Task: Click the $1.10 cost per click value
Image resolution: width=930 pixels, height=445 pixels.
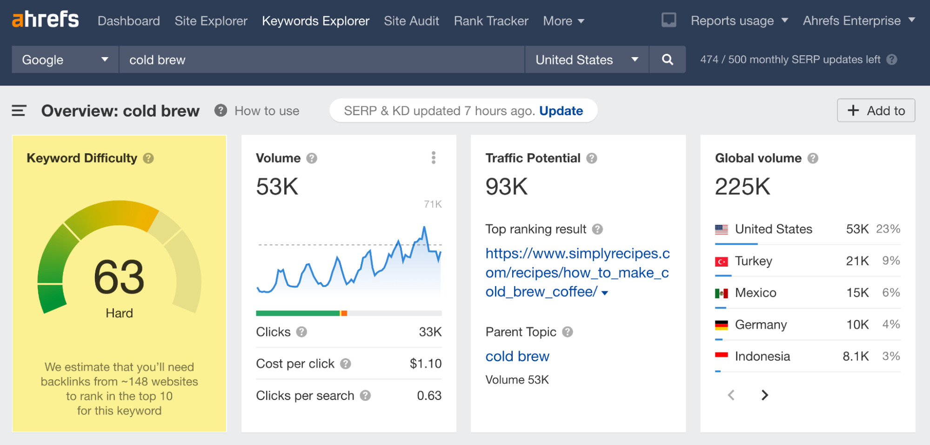Action: pos(425,364)
